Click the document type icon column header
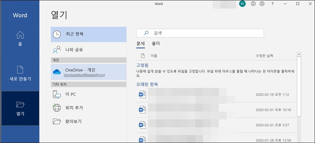The height and width of the screenshot is (143, 315). (143, 56)
